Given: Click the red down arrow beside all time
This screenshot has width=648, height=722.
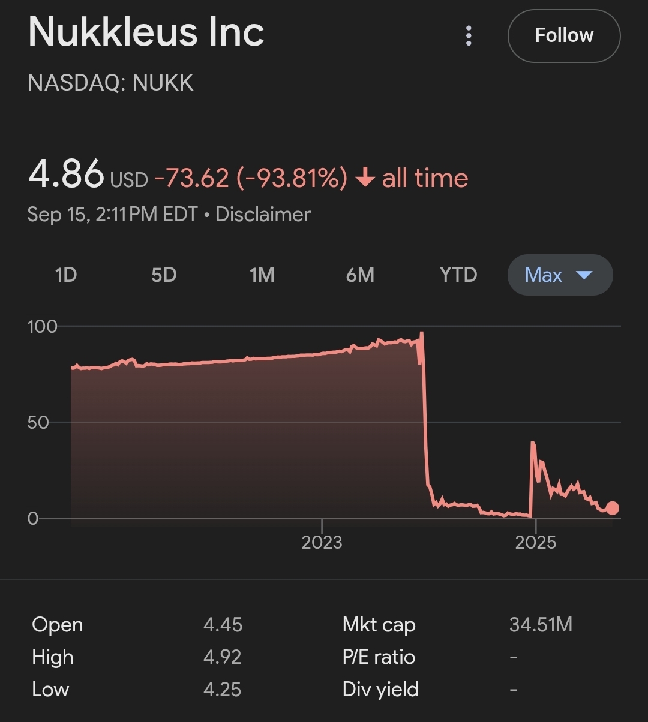Looking at the screenshot, I should click(x=365, y=178).
